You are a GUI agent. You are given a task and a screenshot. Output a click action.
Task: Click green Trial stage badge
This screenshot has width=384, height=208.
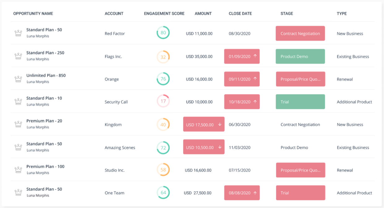[x=300, y=102]
